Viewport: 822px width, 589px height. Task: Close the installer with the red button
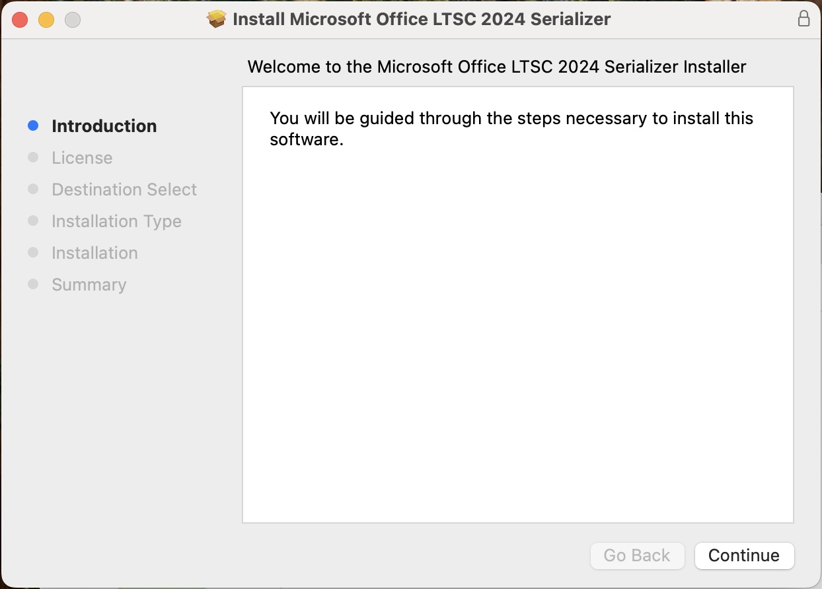click(x=20, y=20)
